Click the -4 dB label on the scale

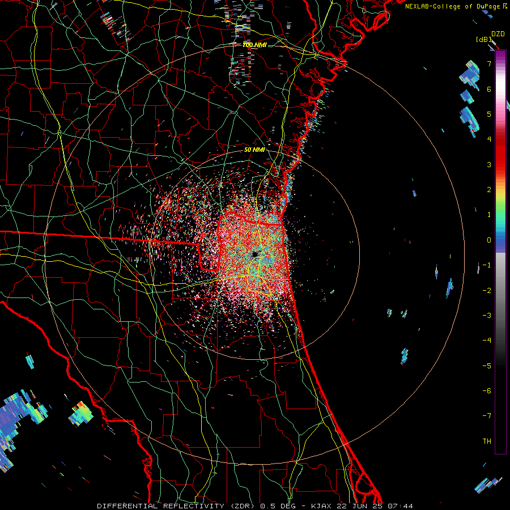pyautogui.click(x=487, y=341)
